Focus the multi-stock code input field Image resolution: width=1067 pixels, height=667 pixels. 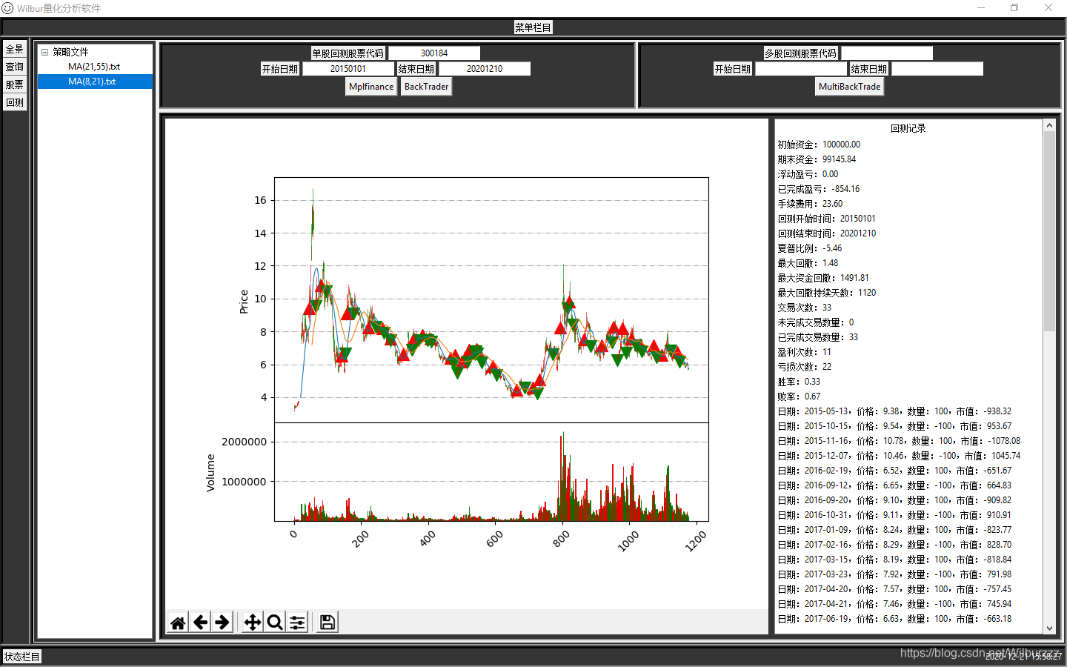click(x=887, y=53)
